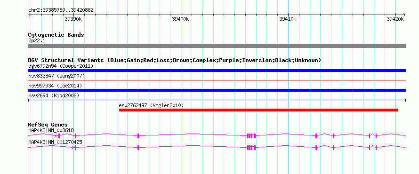Viewport: 419px width, 174px height.
Task: Click the RefSeq Genes track heading
Action: coord(48,125)
